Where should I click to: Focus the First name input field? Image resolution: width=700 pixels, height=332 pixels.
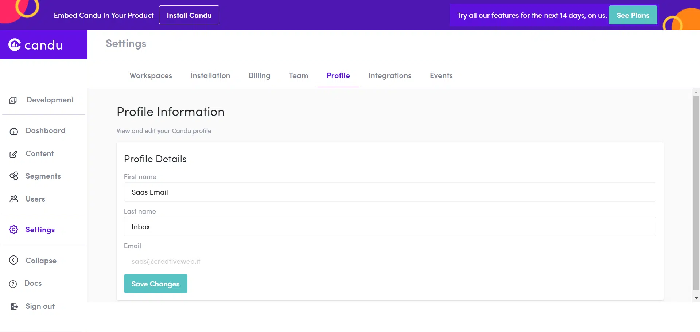pyautogui.click(x=390, y=192)
